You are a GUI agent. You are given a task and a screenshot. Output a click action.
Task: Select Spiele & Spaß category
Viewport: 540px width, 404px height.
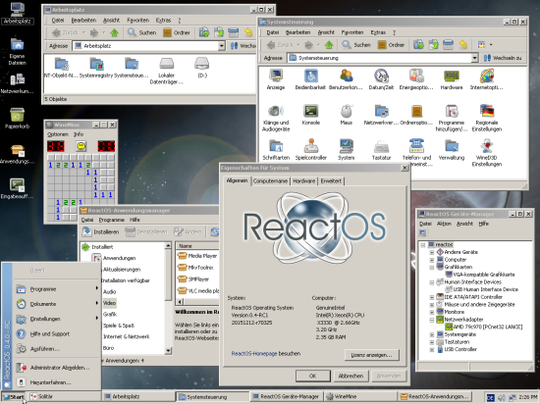[119, 326]
